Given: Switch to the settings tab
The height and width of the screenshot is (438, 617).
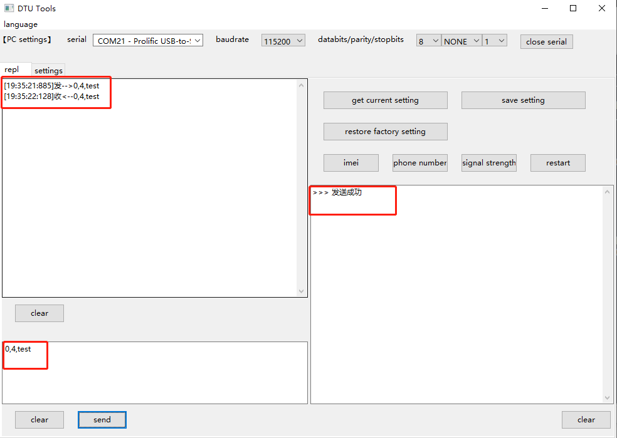Looking at the screenshot, I should pos(48,70).
